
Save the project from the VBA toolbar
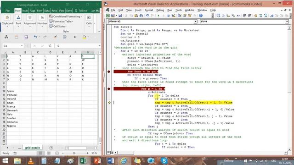tap(120, 16)
